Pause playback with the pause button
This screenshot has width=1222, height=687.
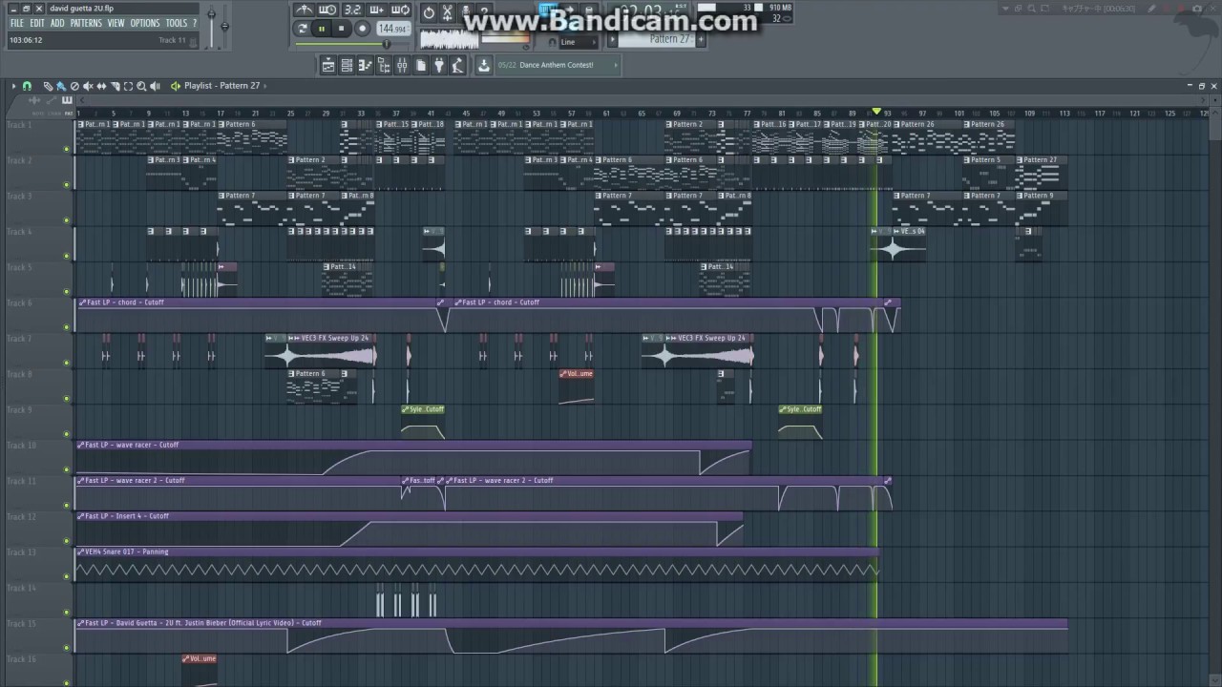tap(322, 29)
